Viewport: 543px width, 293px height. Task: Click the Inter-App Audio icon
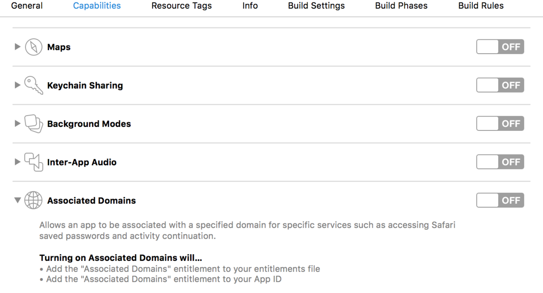tap(33, 162)
